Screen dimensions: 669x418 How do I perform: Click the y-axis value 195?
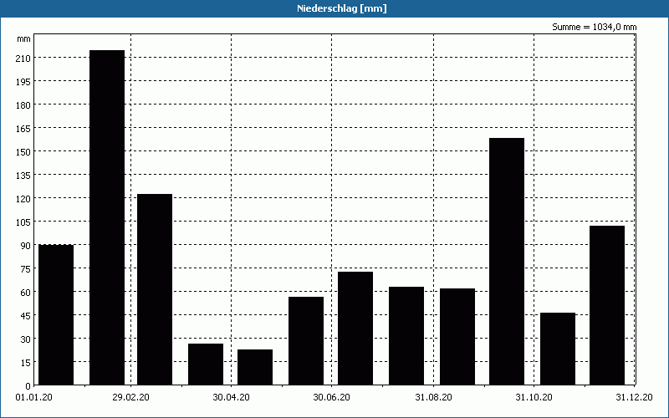pyautogui.click(x=23, y=81)
